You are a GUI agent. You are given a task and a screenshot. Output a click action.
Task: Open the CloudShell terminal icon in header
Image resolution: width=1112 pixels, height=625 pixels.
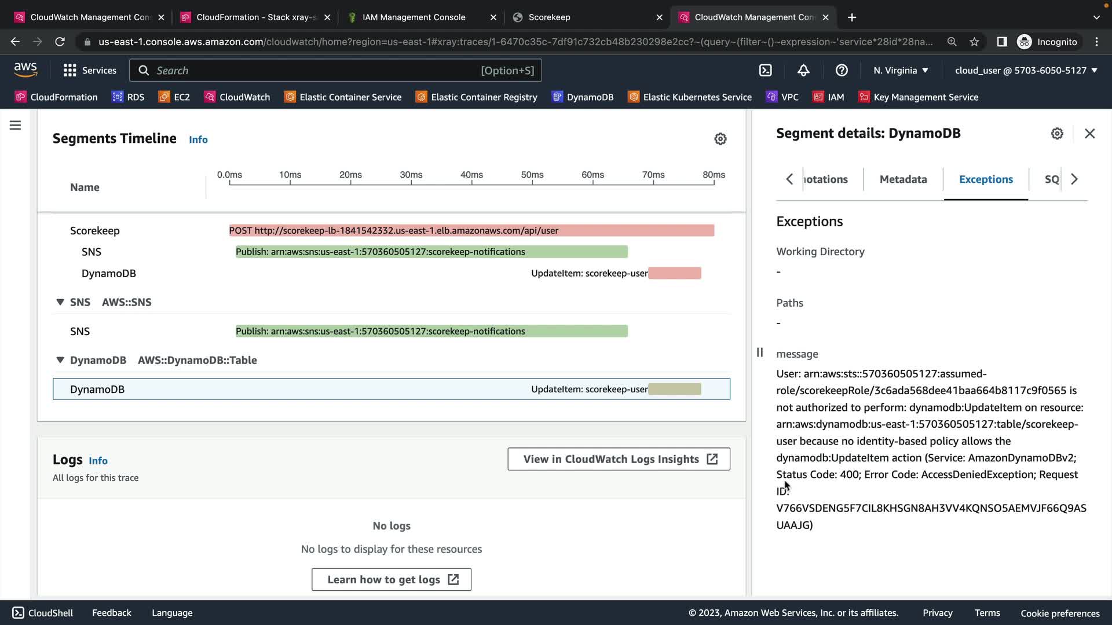point(765,71)
